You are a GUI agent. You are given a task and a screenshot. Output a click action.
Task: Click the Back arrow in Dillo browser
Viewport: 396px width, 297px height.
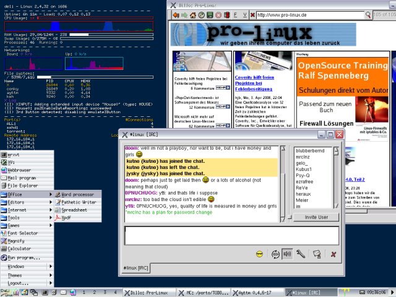(176, 15)
